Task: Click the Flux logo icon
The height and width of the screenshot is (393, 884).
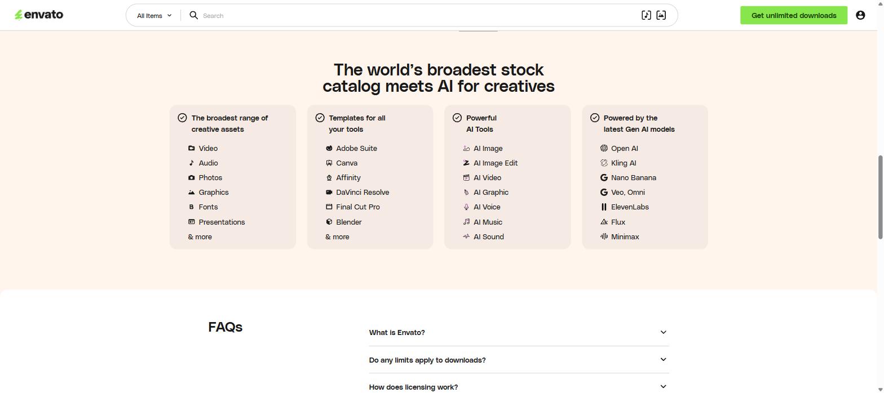Action: coord(604,222)
